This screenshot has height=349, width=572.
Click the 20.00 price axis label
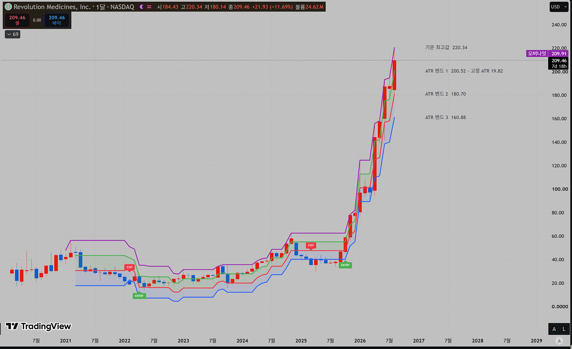(x=558, y=283)
